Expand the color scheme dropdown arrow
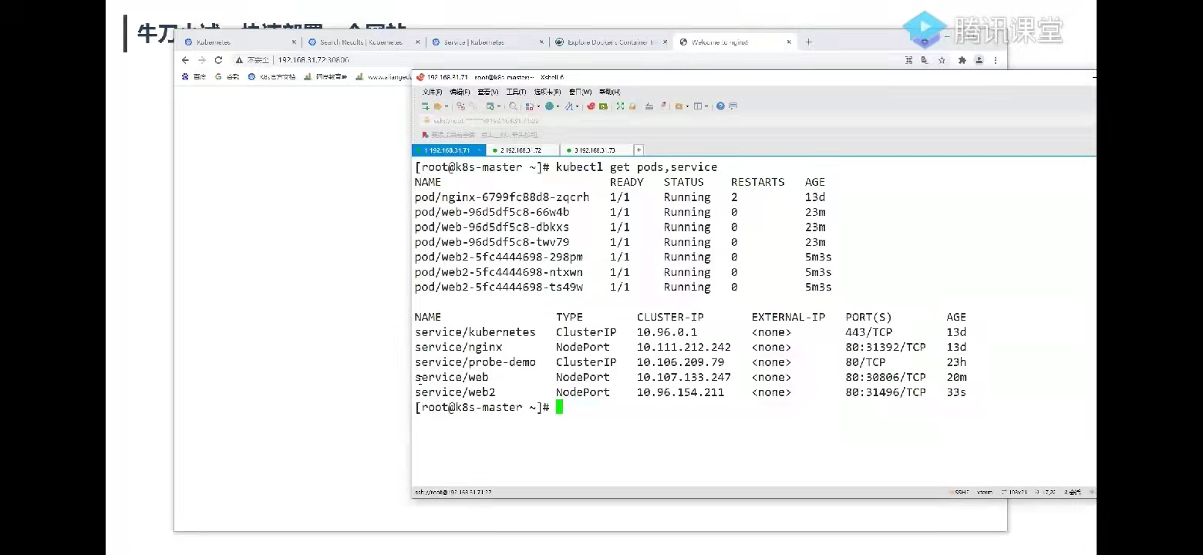Viewport: 1203px width, 555px height. click(x=539, y=106)
